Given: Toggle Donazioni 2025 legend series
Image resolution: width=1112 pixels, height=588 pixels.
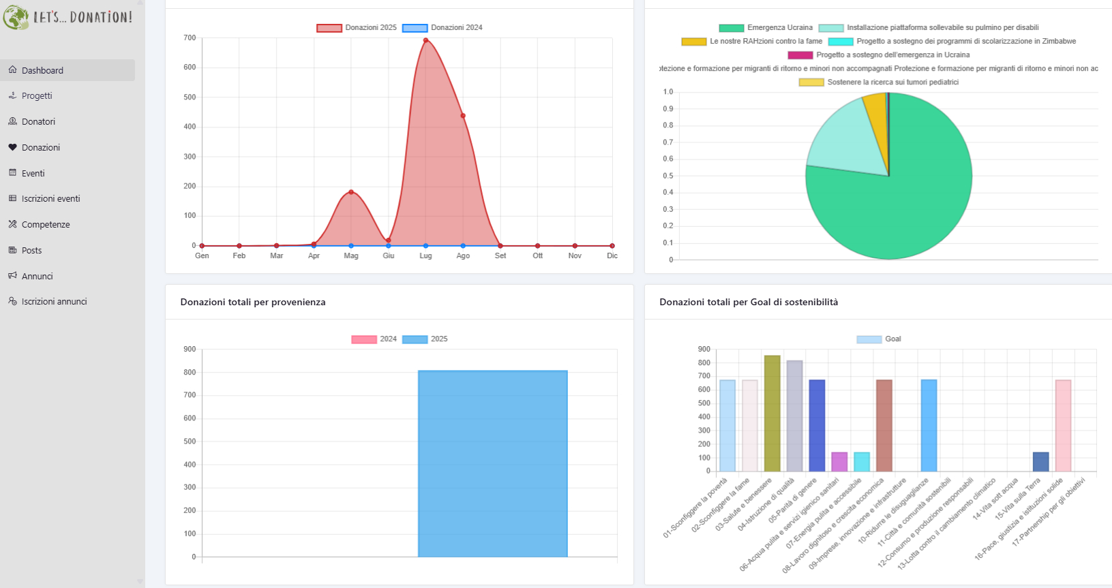Looking at the screenshot, I should 357,28.
